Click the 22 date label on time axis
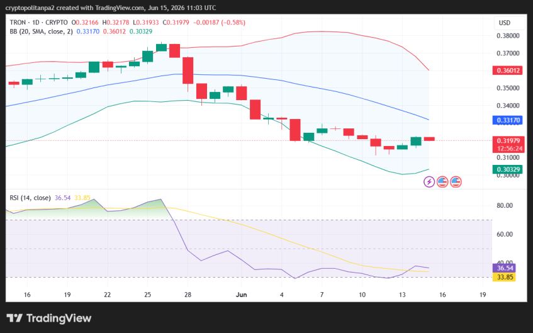533x333 pixels. click(x=108, y=295)
